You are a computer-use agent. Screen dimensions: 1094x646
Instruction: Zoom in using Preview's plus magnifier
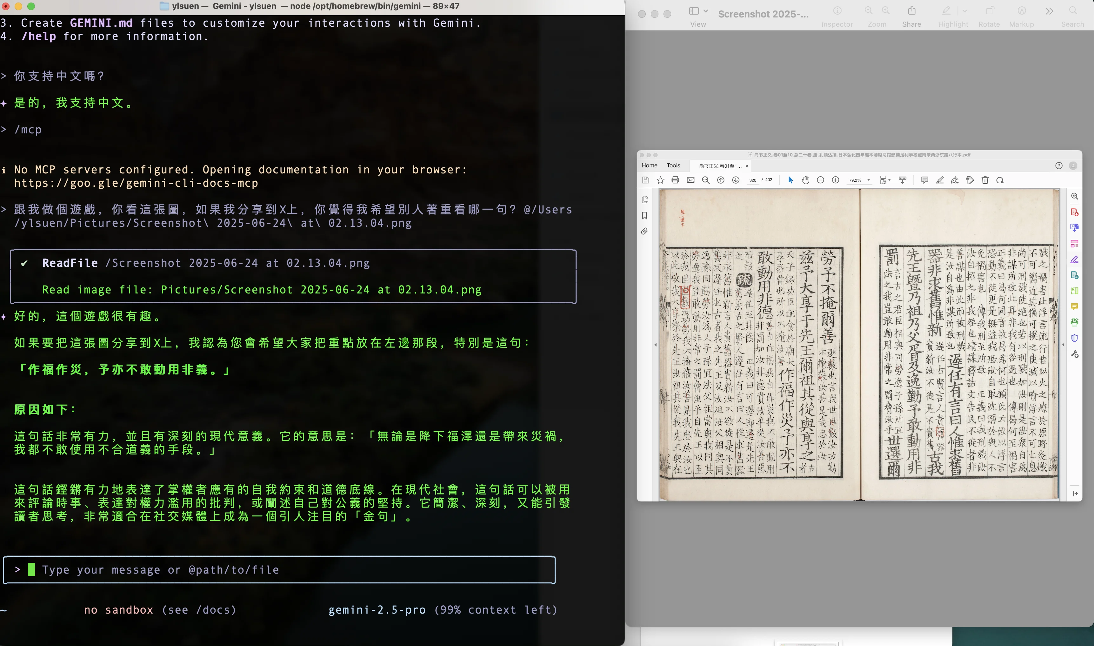coord(885,11)
